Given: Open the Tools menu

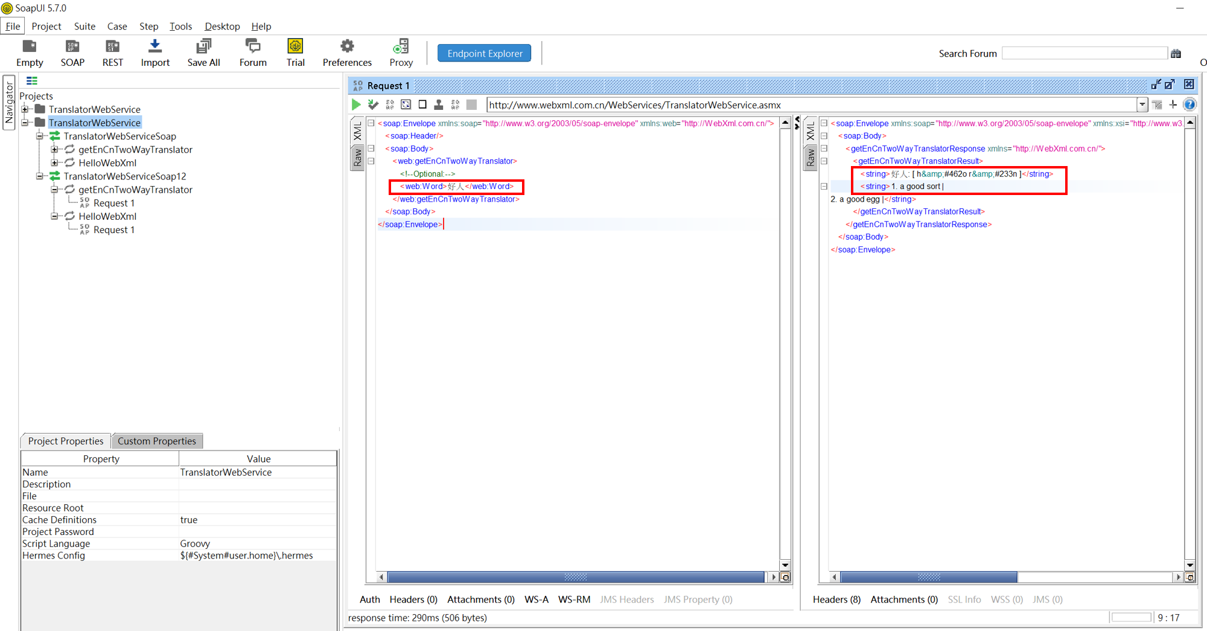Looking at the screenshot, I should click(x=180, y=26).
